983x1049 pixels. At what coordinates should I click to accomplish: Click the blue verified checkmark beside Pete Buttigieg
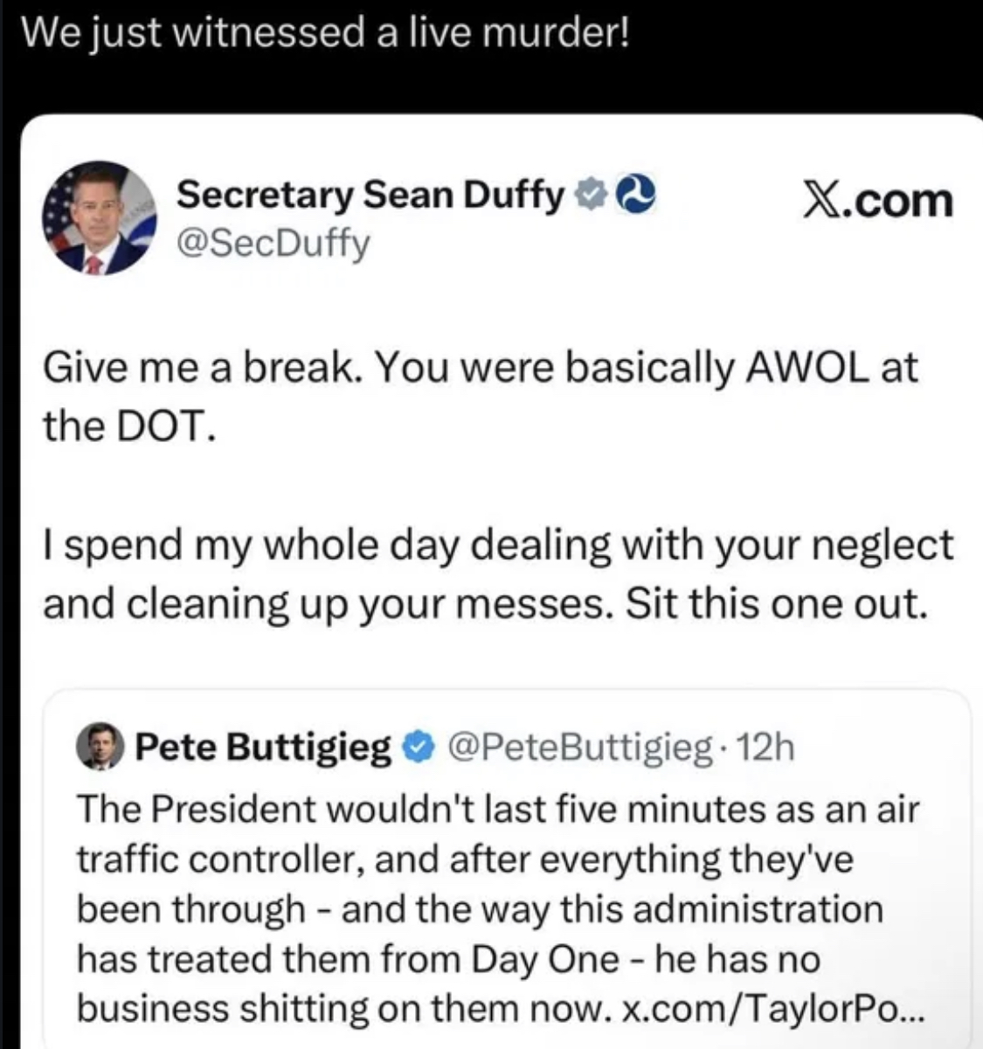(x=419, y=748)
